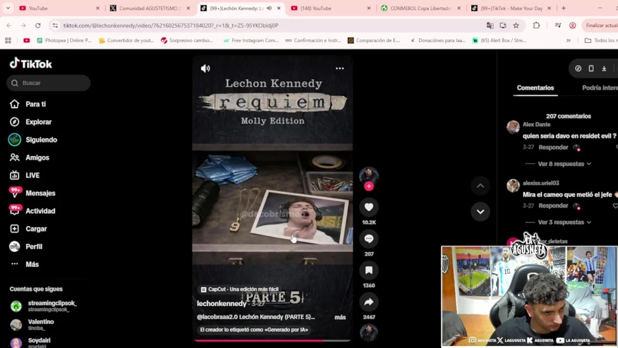Screen dimensions: 618x348
Task: Save video with the bookmark icon
Action: (x=369, y=270)
